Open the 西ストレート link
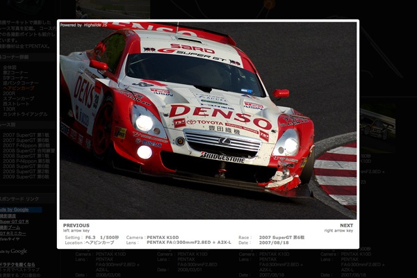 coord(17,104)
